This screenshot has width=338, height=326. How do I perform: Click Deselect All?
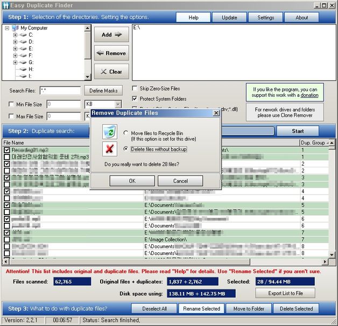tap(154, 309)
